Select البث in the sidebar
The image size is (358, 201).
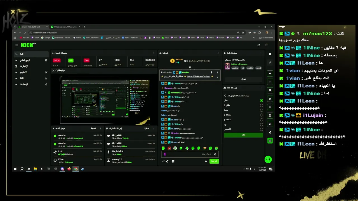point(31,54)
